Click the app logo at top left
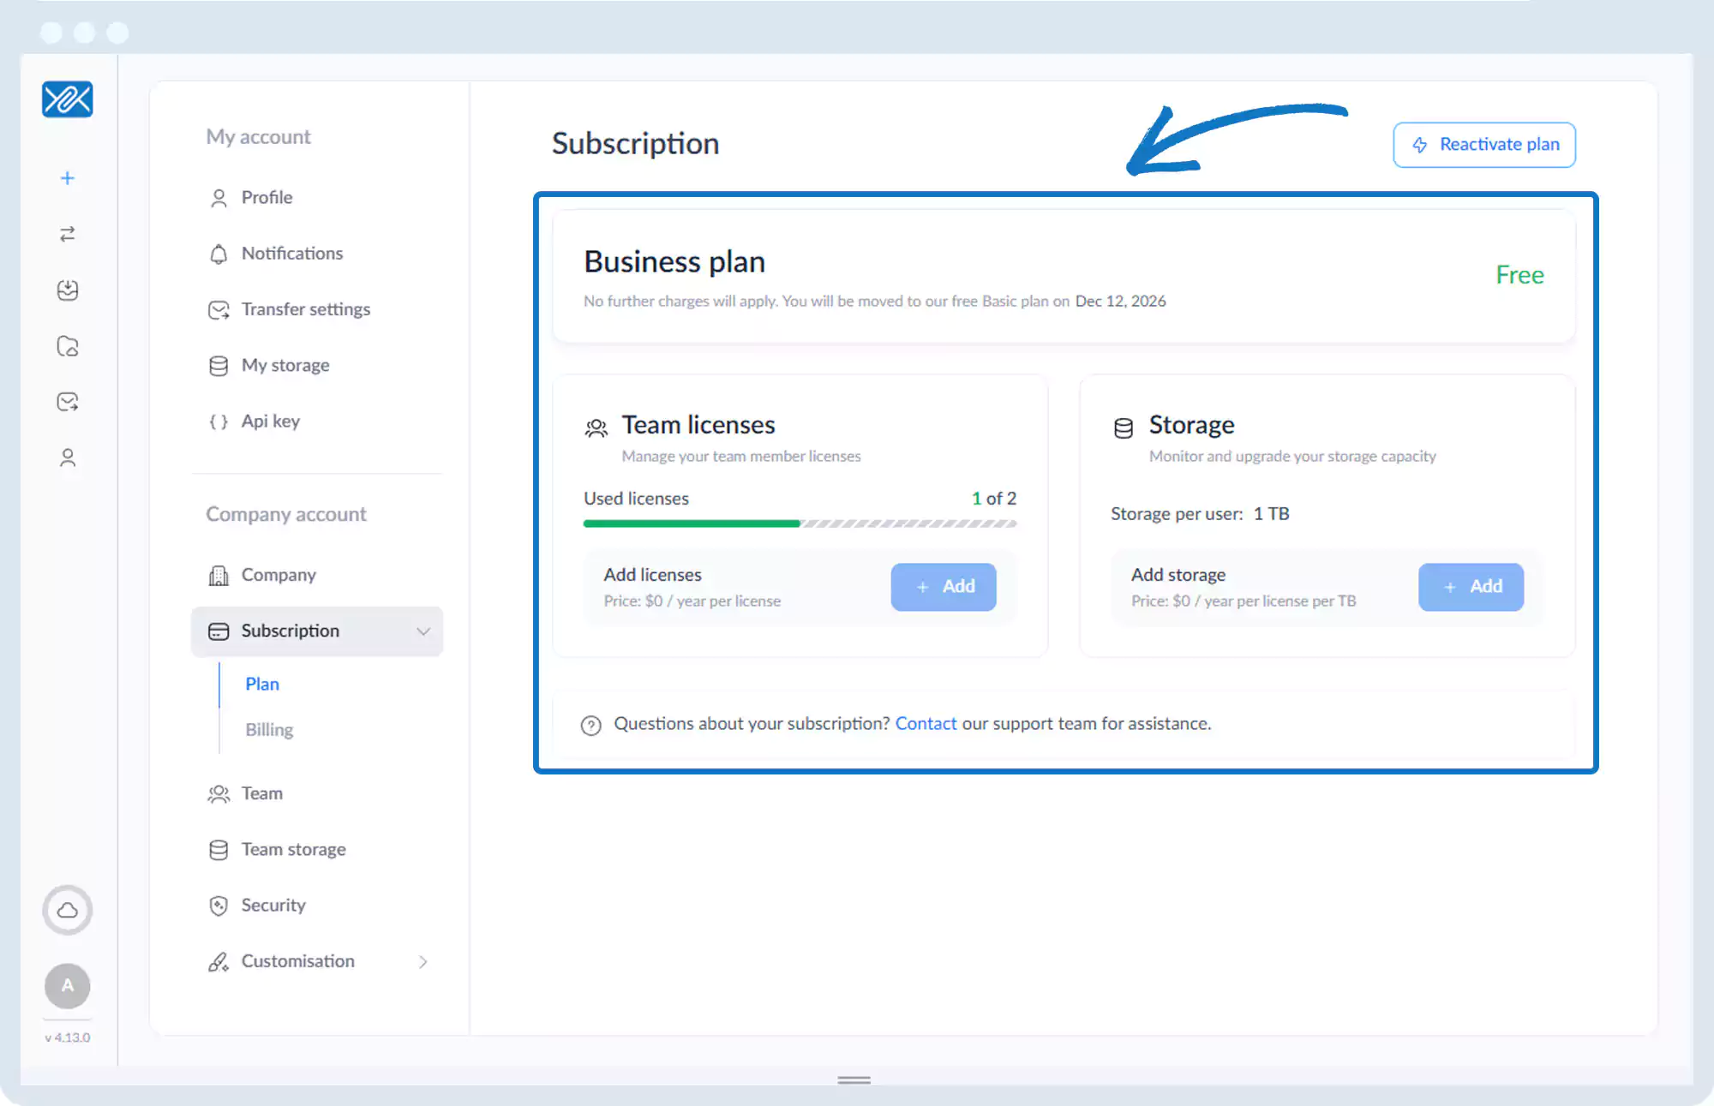The image size is (1714, 1106). (68, 99)
